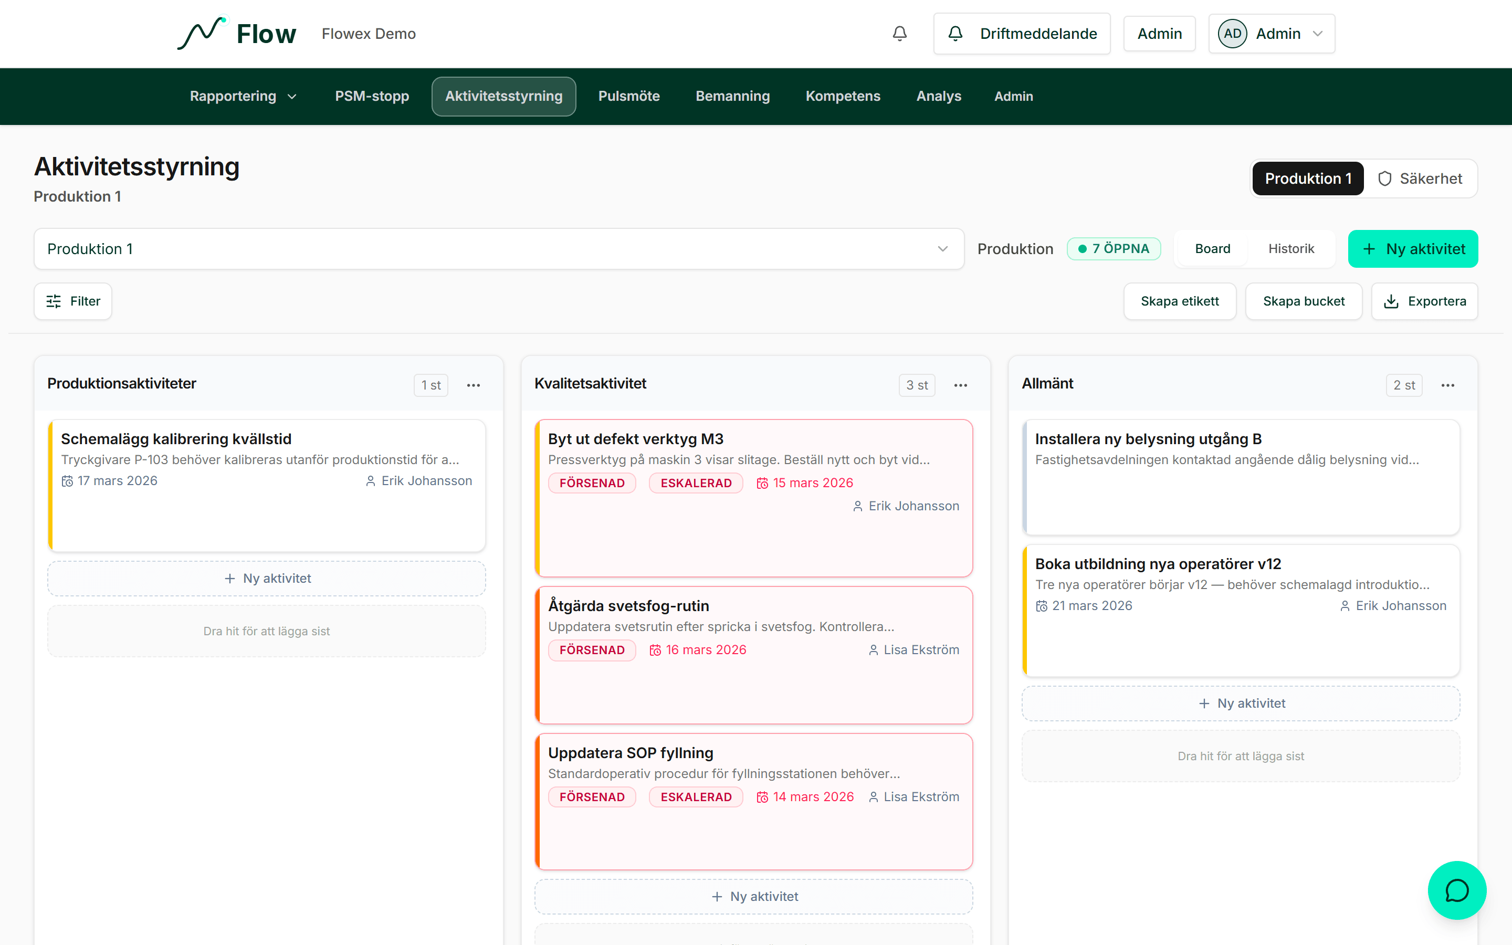
Task: Open the Bemanning section
Action: tap(732, 96)
